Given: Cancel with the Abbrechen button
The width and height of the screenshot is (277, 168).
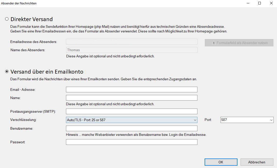Looking at the screenshot, I should [257, 162].
